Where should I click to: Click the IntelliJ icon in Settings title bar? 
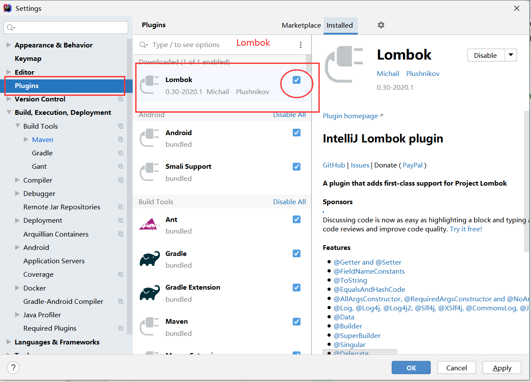click(7, 8)
